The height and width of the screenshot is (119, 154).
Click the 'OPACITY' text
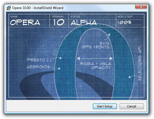101,68
